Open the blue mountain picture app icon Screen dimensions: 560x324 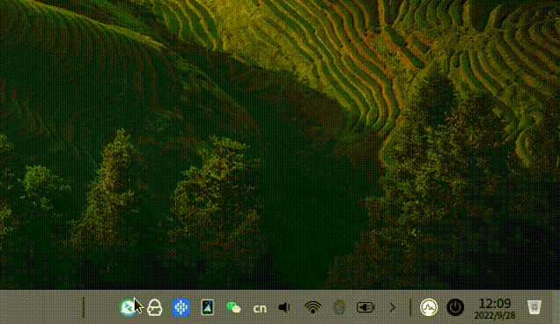208,307
